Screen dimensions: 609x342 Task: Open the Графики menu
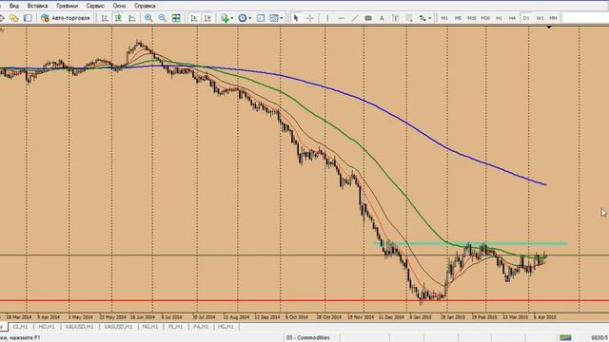(x=67, y=6)
